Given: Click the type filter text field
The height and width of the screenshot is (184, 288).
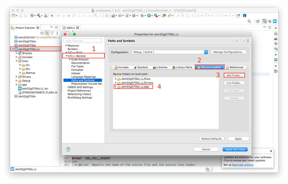Looking at the screenshot, I should pyautogui.click(x=83, y=41).
